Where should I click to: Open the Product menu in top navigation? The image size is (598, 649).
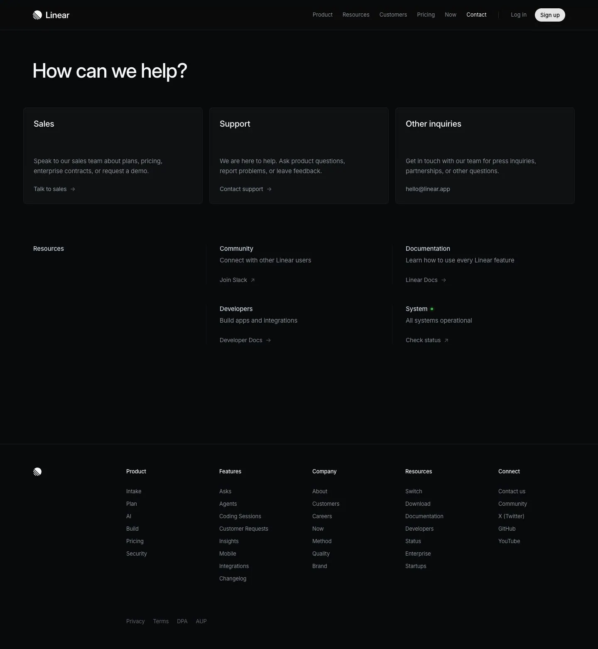click(x=323, y=15)
